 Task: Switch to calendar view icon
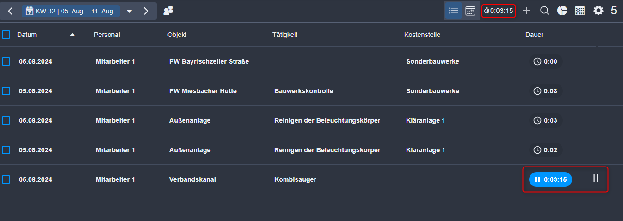coord(470,11)
